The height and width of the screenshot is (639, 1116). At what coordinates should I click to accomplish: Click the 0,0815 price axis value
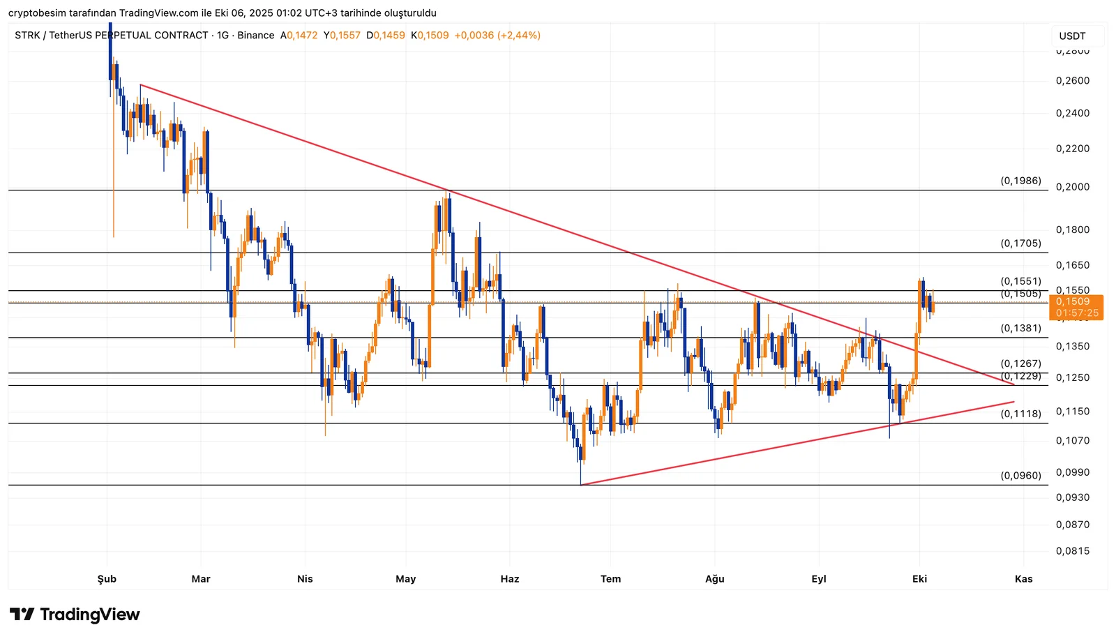click(1072, 551)
